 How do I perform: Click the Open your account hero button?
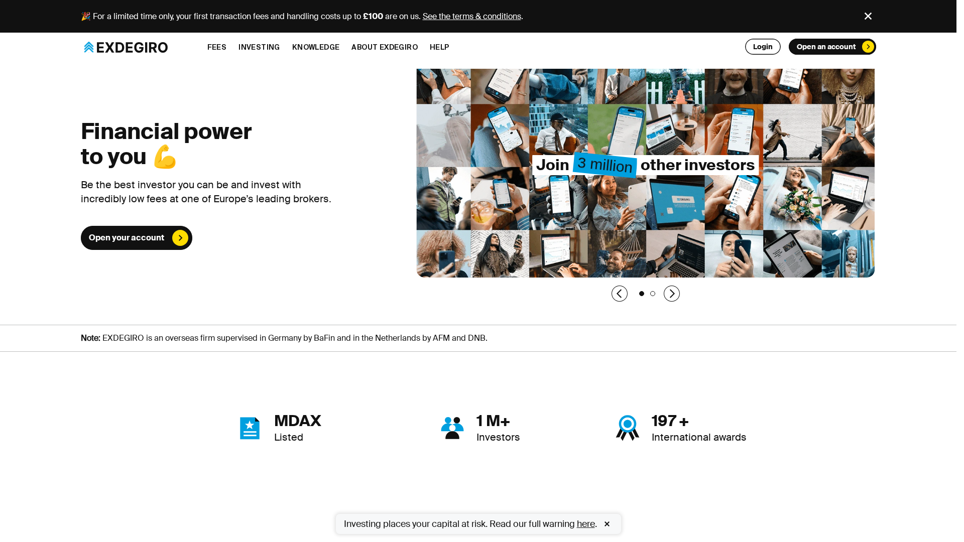pyautogui.click(x=137, y=238)
